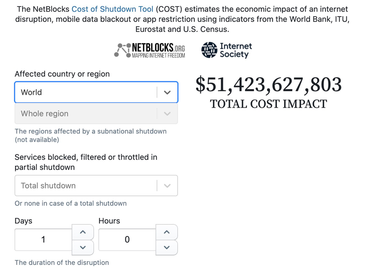Expand the Whole region dropdown arrow
The height and width of the screenshot is (272, 365).
pos(167,114)
